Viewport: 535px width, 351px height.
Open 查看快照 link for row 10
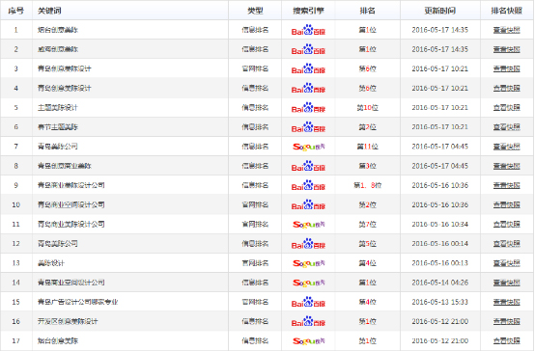[x=507, y=204]
